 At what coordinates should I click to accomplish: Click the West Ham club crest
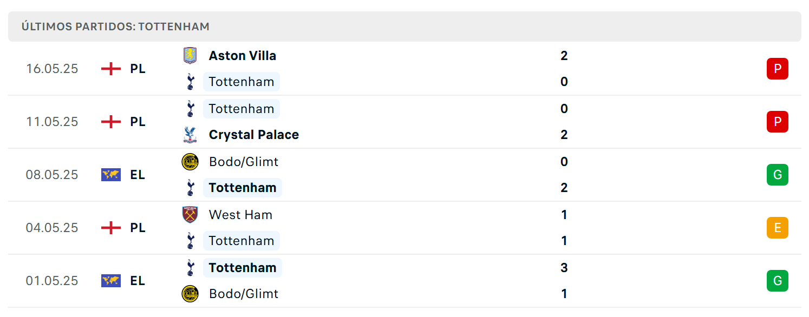click(x=190, y=215)
